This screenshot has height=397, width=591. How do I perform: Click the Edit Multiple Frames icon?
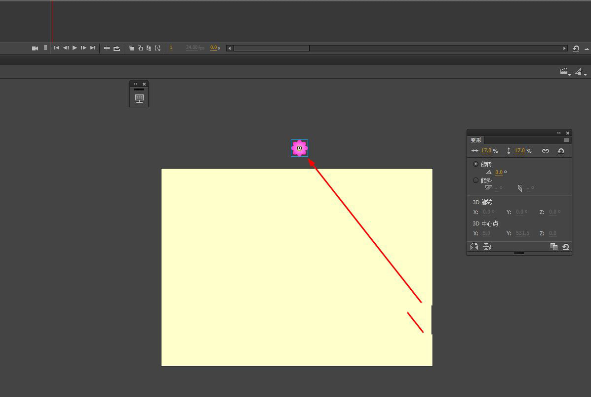pyautogui.click(x=149, y=48)
